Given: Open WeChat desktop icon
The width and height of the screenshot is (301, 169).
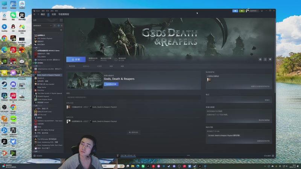Looking at the screenshot, I should (x=13, y=16).
